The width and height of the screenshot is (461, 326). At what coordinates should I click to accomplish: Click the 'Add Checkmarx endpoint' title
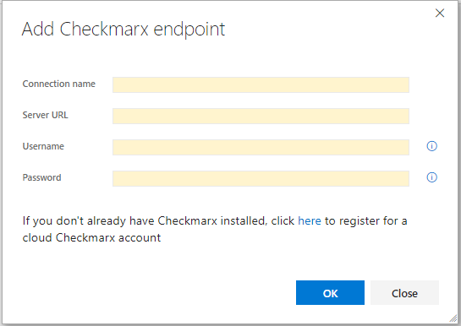[x=123, y=30]
